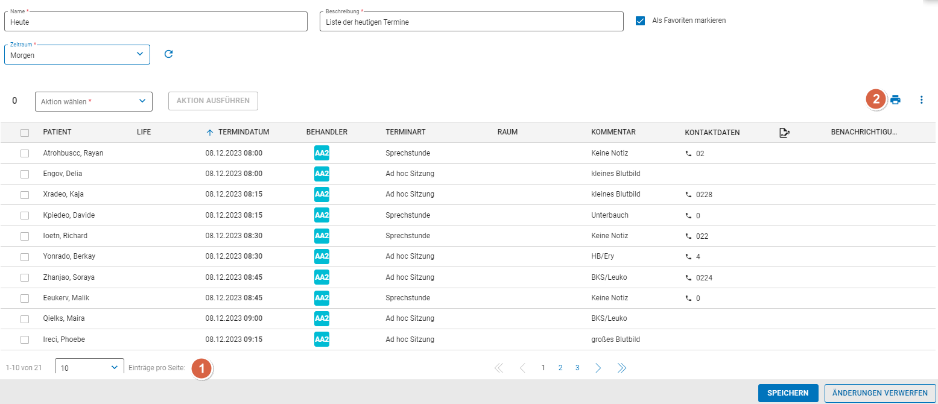Sort by the Patient column header

coord(57,132)
